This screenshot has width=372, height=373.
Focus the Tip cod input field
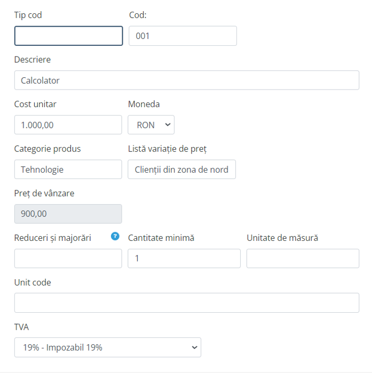[68, 36]
